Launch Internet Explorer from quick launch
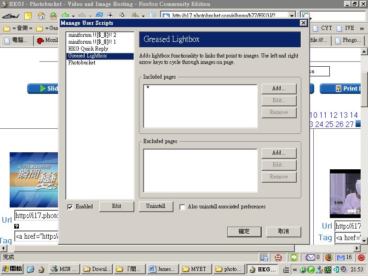The width and height of the screenshot is (368, 276). click(x=30, y=269)
